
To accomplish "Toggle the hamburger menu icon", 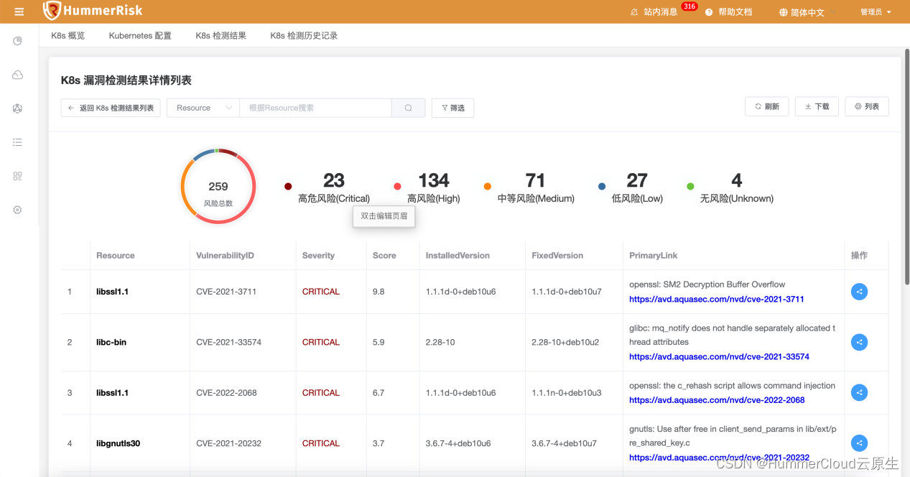I will [x=19, y=11].
